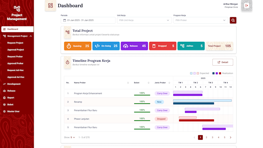This screenshot has width=263, height=148.
Task: Click dark blue Realization legend swatch
Action: click(213, 73)
